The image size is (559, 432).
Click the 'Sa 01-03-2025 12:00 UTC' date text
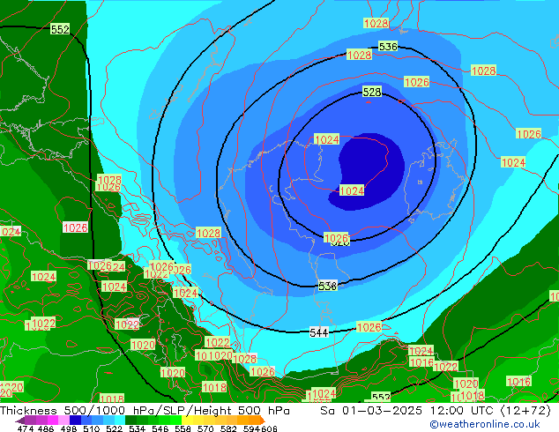pos(407,411)
